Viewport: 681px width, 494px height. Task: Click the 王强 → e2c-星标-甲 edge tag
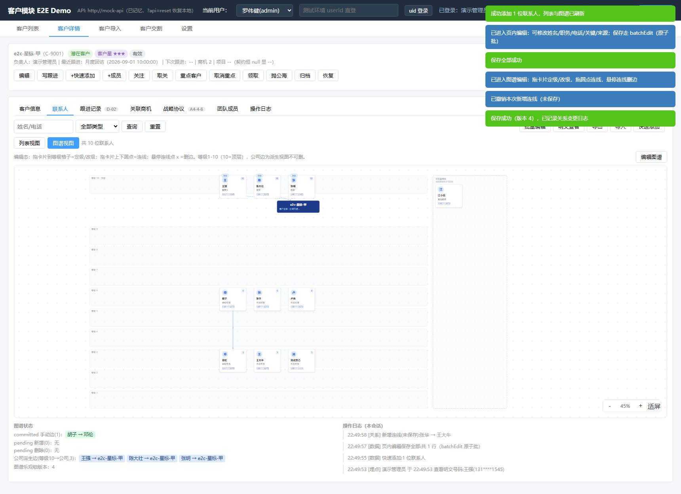[x=102, y=458]
